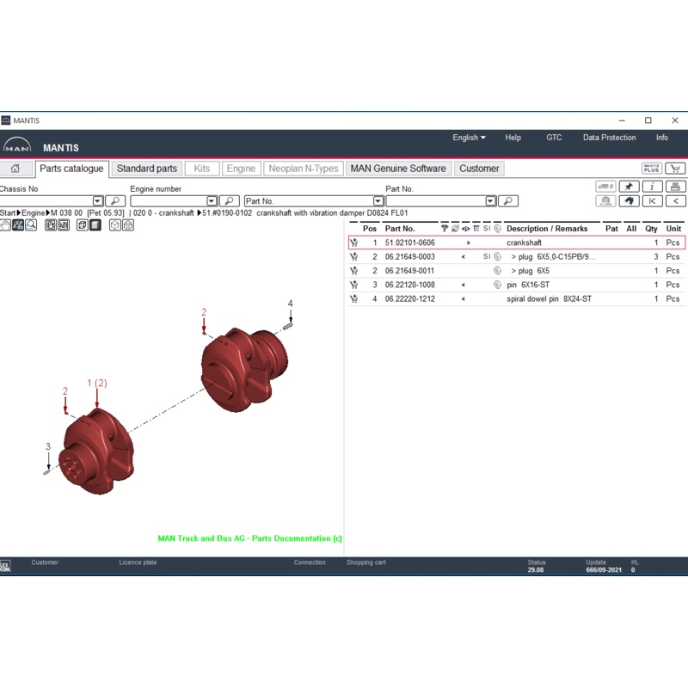The image size is (688, 688).
Task: Click into the Chassis No input field
Action: point(46,201)
